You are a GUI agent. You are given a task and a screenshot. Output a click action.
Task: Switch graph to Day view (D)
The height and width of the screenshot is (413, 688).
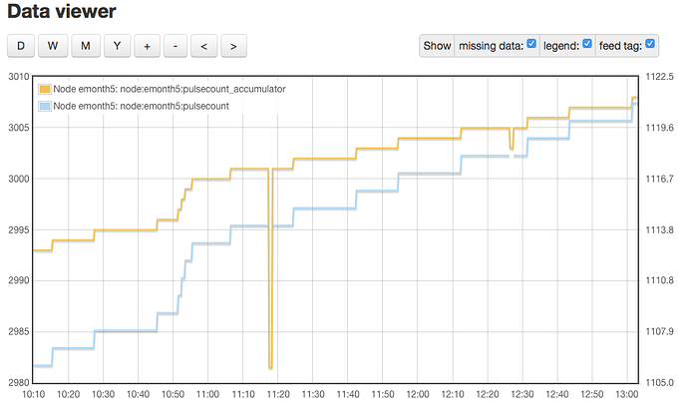tap(21, 46)
